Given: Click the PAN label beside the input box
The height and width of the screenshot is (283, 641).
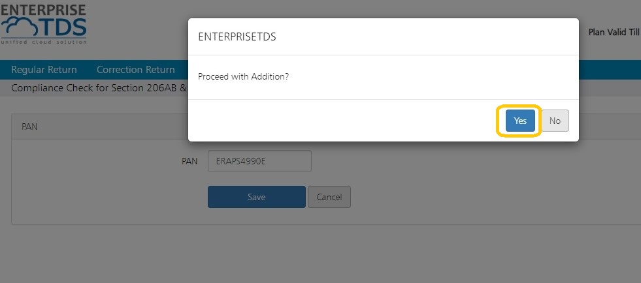Looking at the screenshot, I should pyautogui.click(x=189, y=162).
